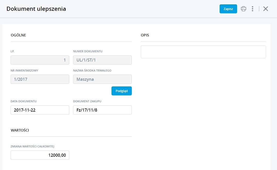Click the print document icon
Image resolution: width=277 pixels, height=170 pixels.
pyautogui.click(x=243, y=9)
